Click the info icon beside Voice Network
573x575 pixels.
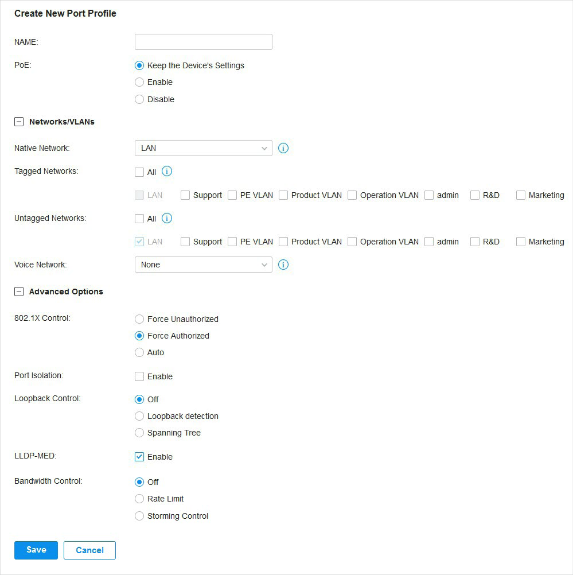283,265
